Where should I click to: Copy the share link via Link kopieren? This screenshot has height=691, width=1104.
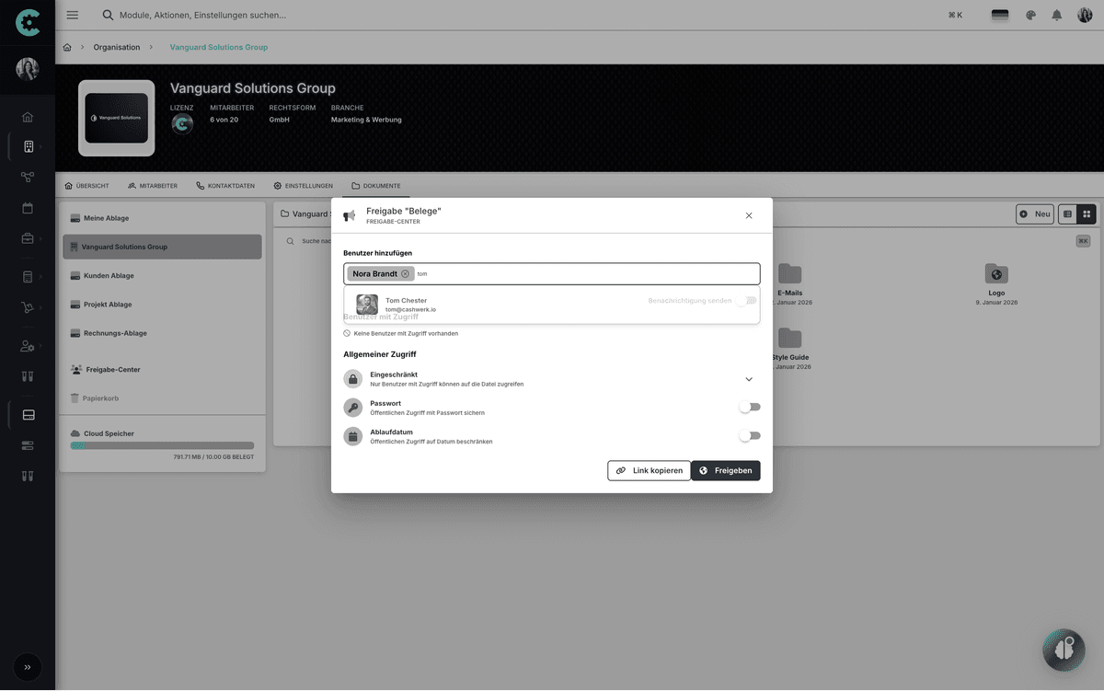click(x=649, y=470)
